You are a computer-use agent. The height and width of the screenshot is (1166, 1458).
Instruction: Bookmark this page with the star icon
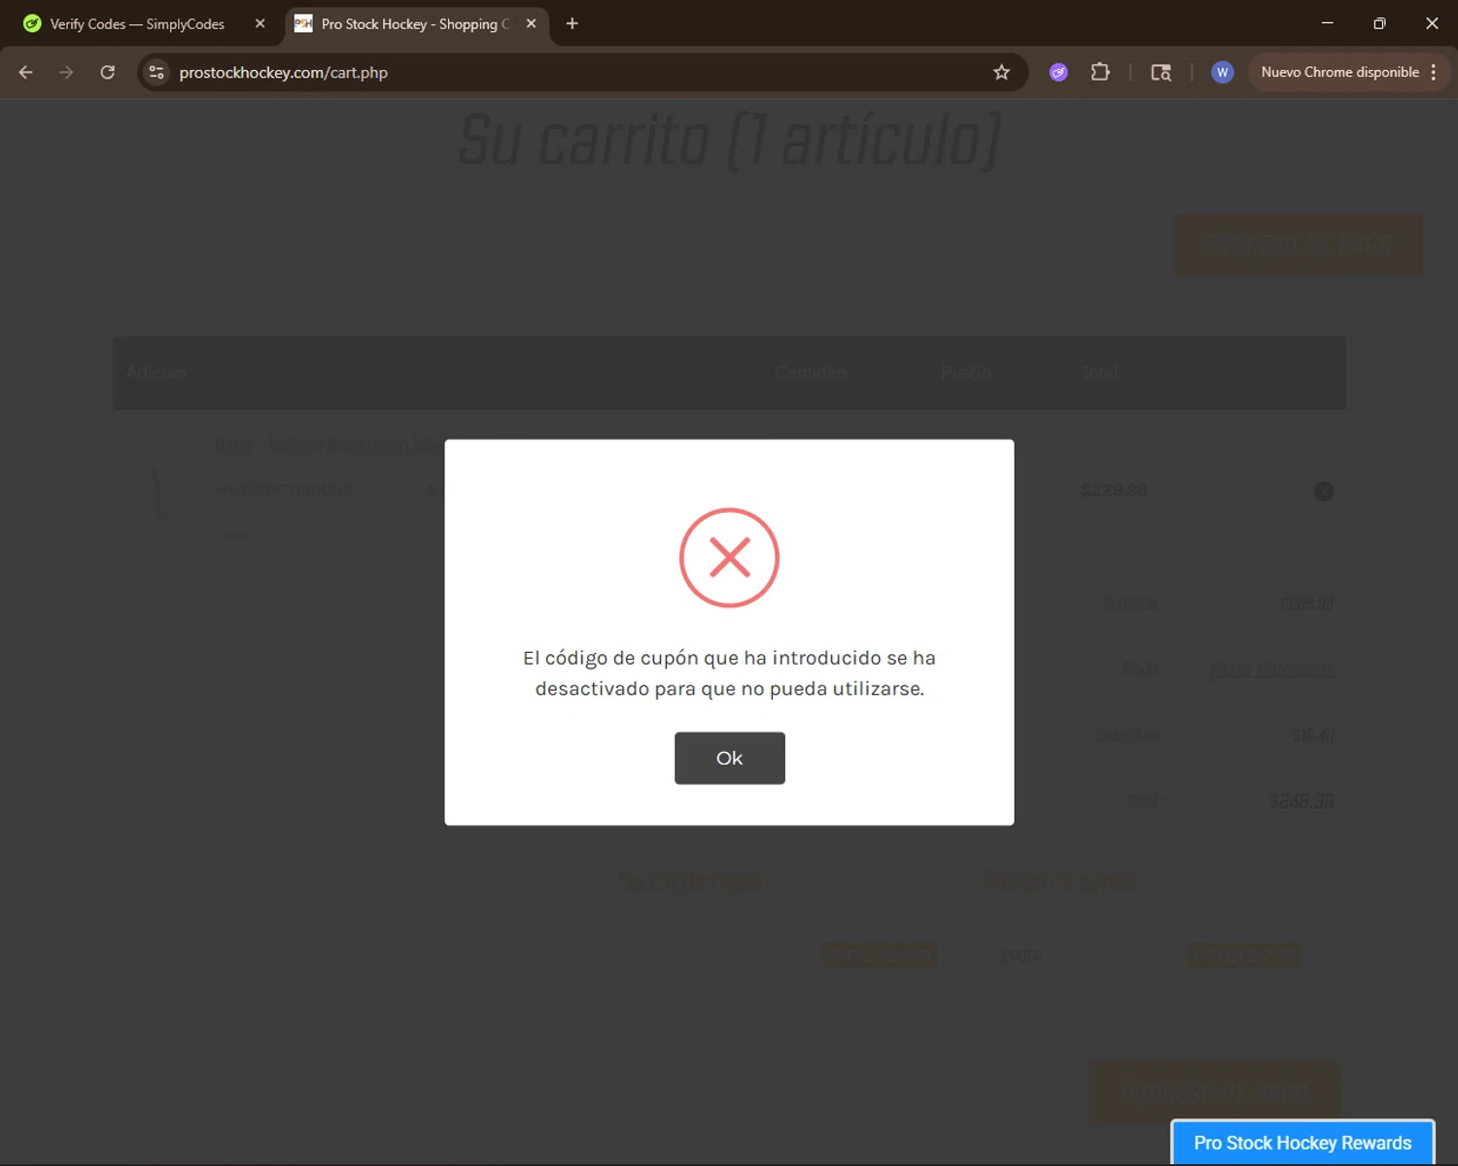[1001, 72]
